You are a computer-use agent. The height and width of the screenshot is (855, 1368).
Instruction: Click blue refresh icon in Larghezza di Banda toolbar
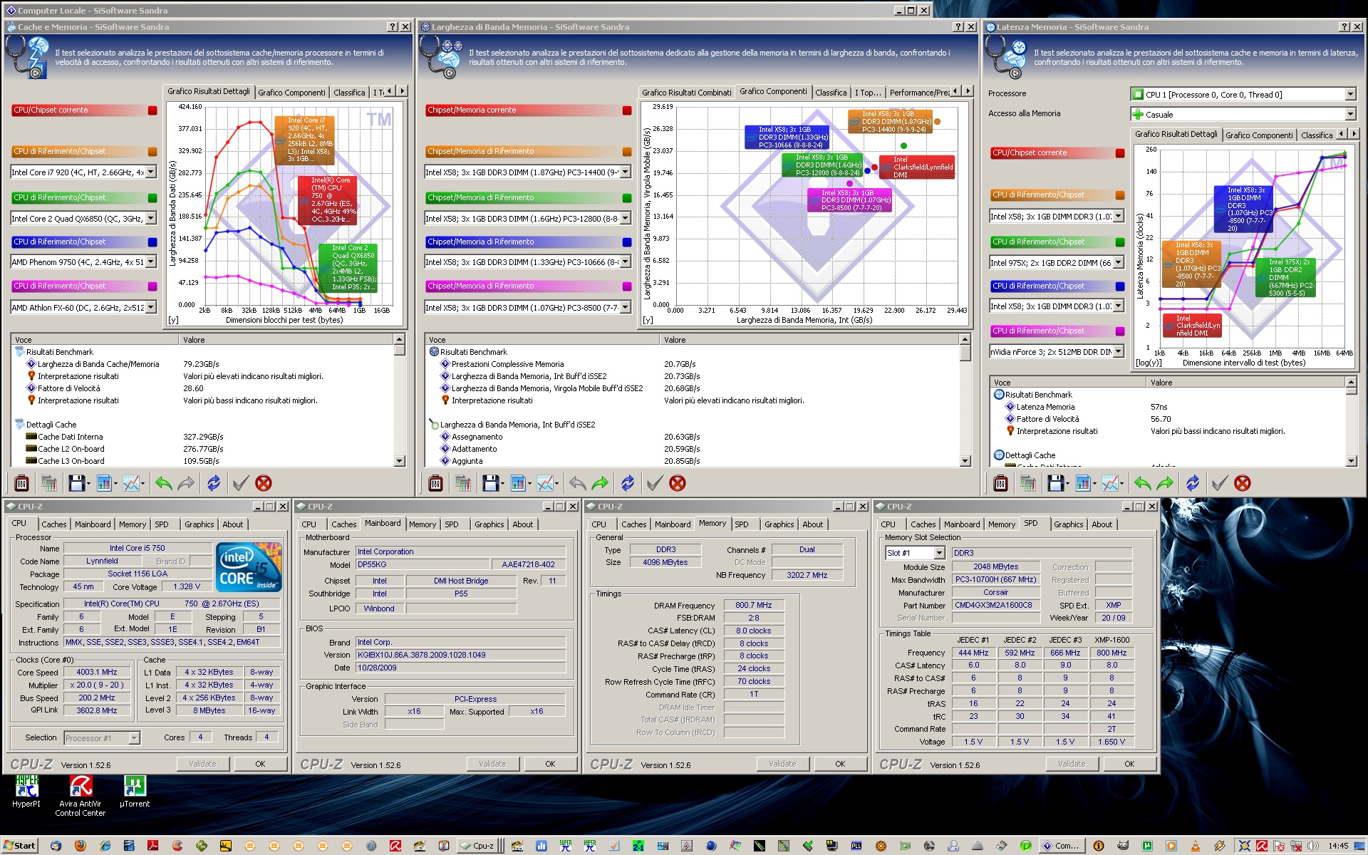[x=627, y=484]
